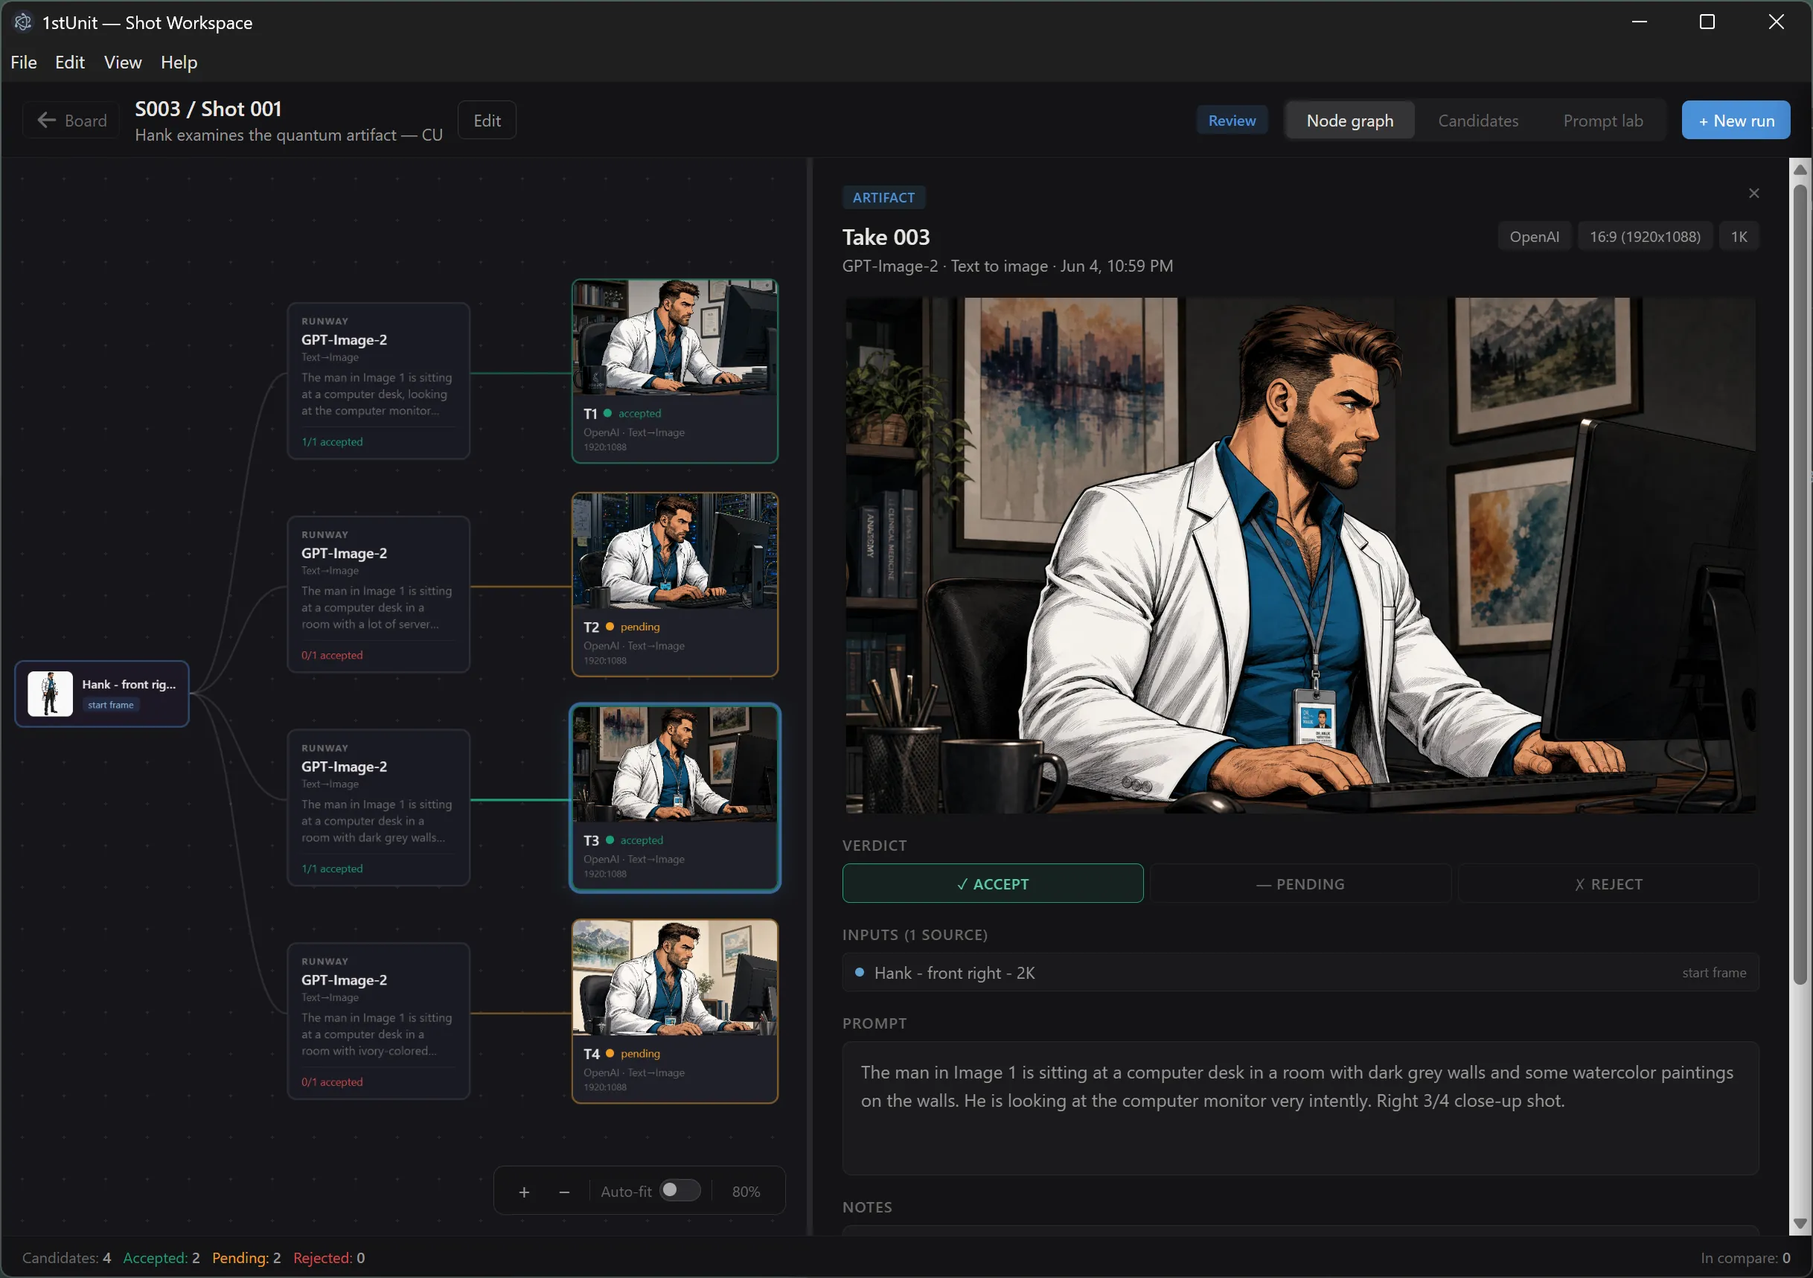Select the Hank front right start frame node

click(102, 694)
